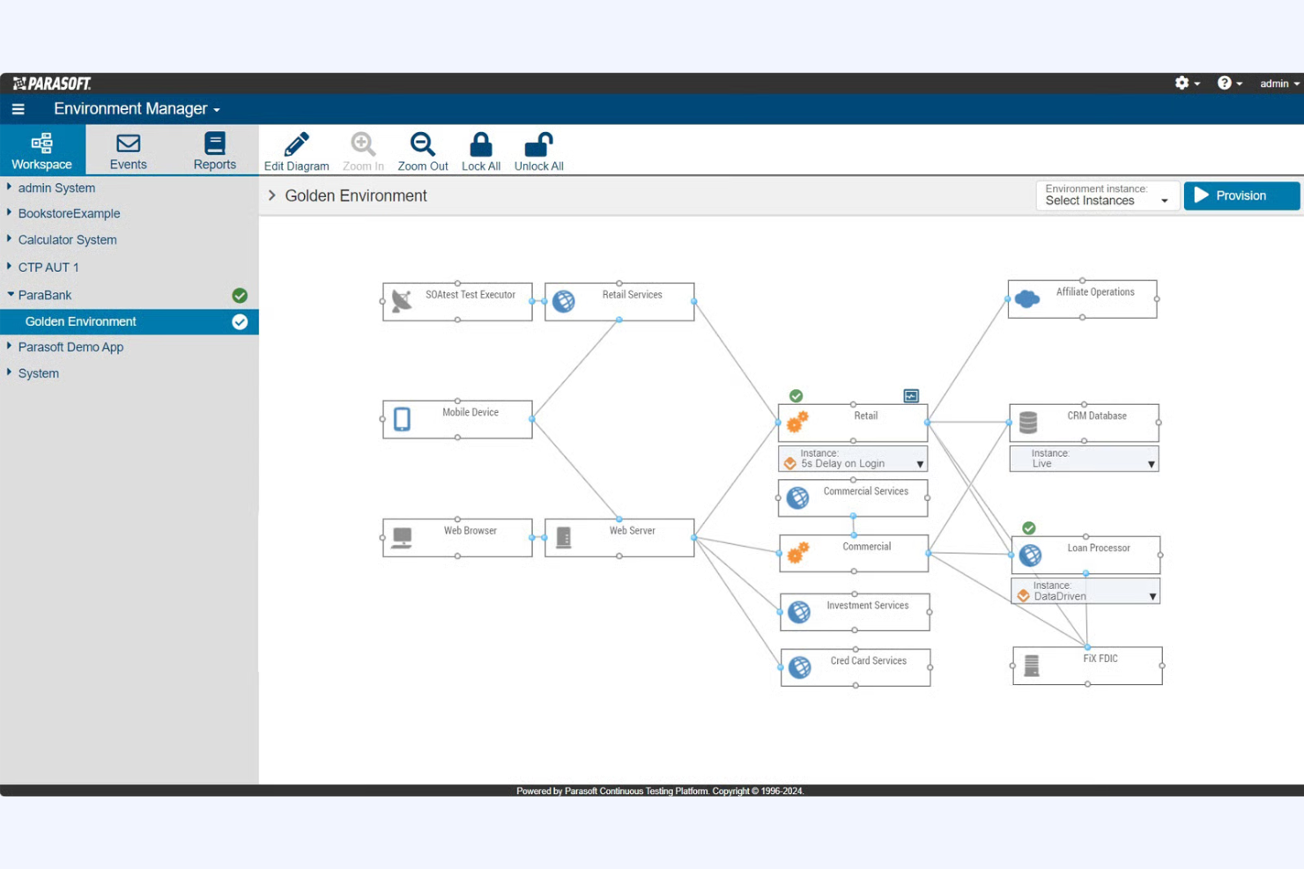Expand the BookstoreExample tree node
Viewport: 1304px width, 869px height.
[10, 213]
